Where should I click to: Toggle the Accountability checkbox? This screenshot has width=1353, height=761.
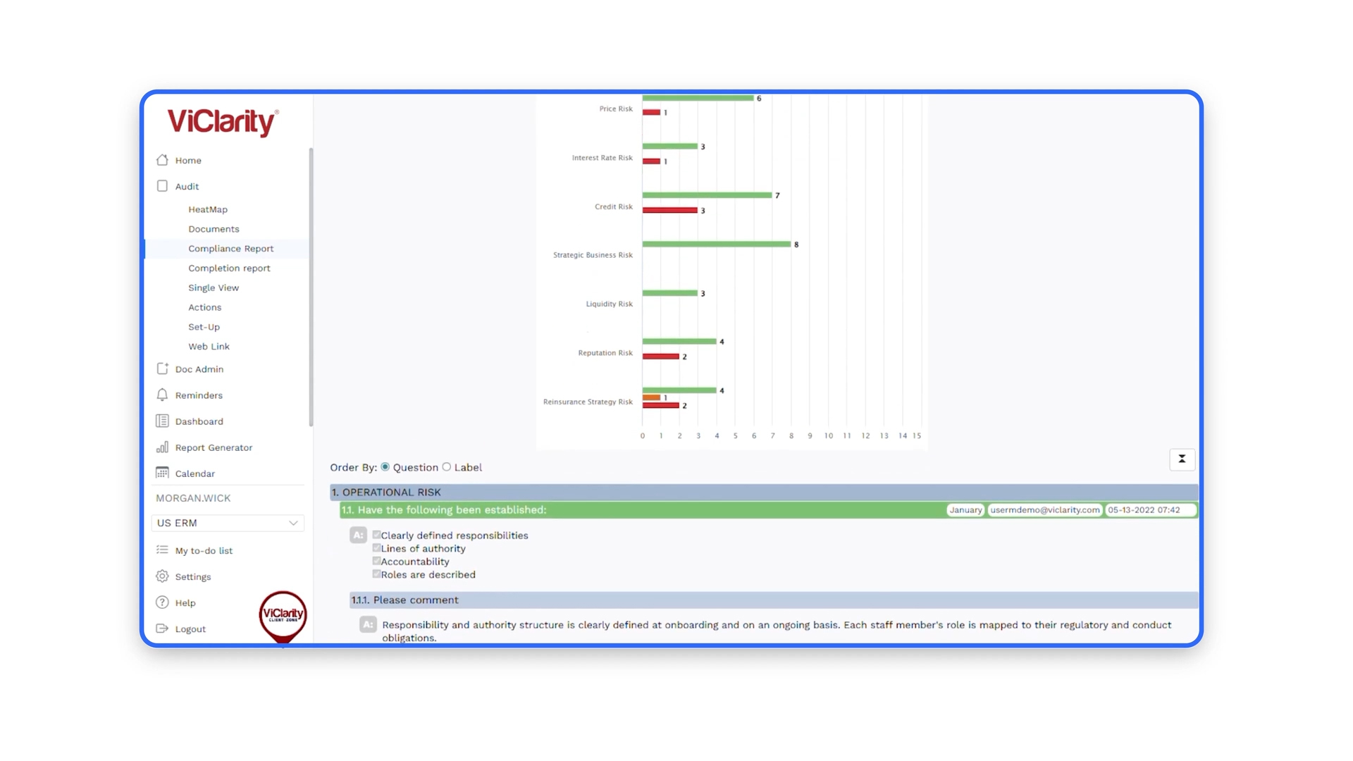point(376,561)
